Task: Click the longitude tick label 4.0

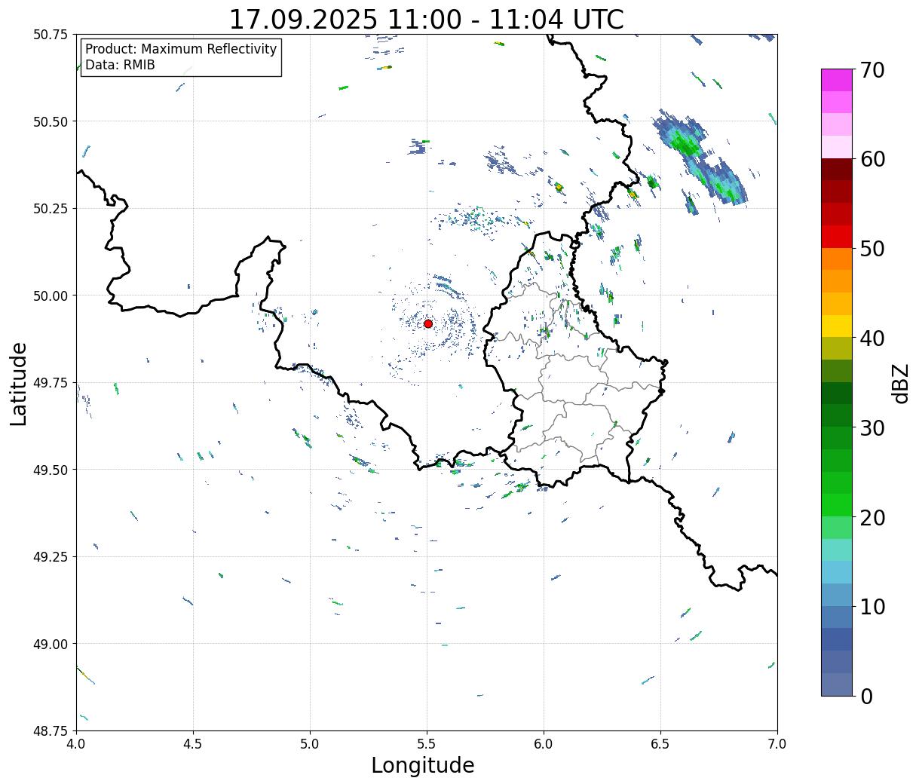Action: point(76,744)
